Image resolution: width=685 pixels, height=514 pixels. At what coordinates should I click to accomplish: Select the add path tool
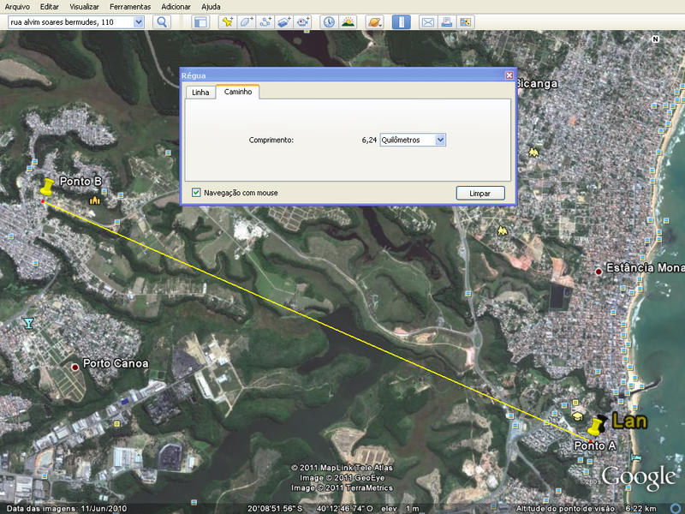[x=265, y=22]
